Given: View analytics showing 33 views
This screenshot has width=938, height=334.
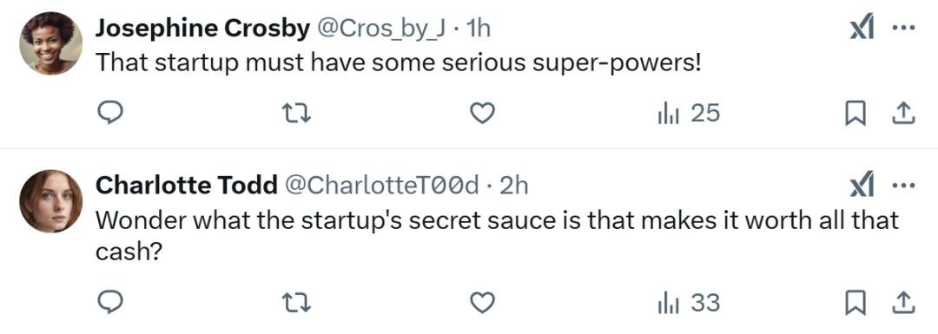Looking at the screenshot, I should tap(689, 303).
